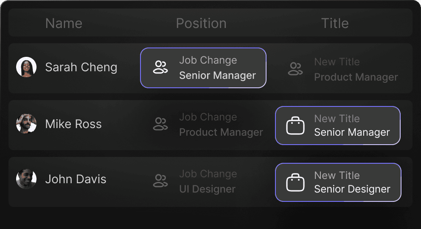Select the Position column header
Screen dimensions: 421x229
point(201,23)
